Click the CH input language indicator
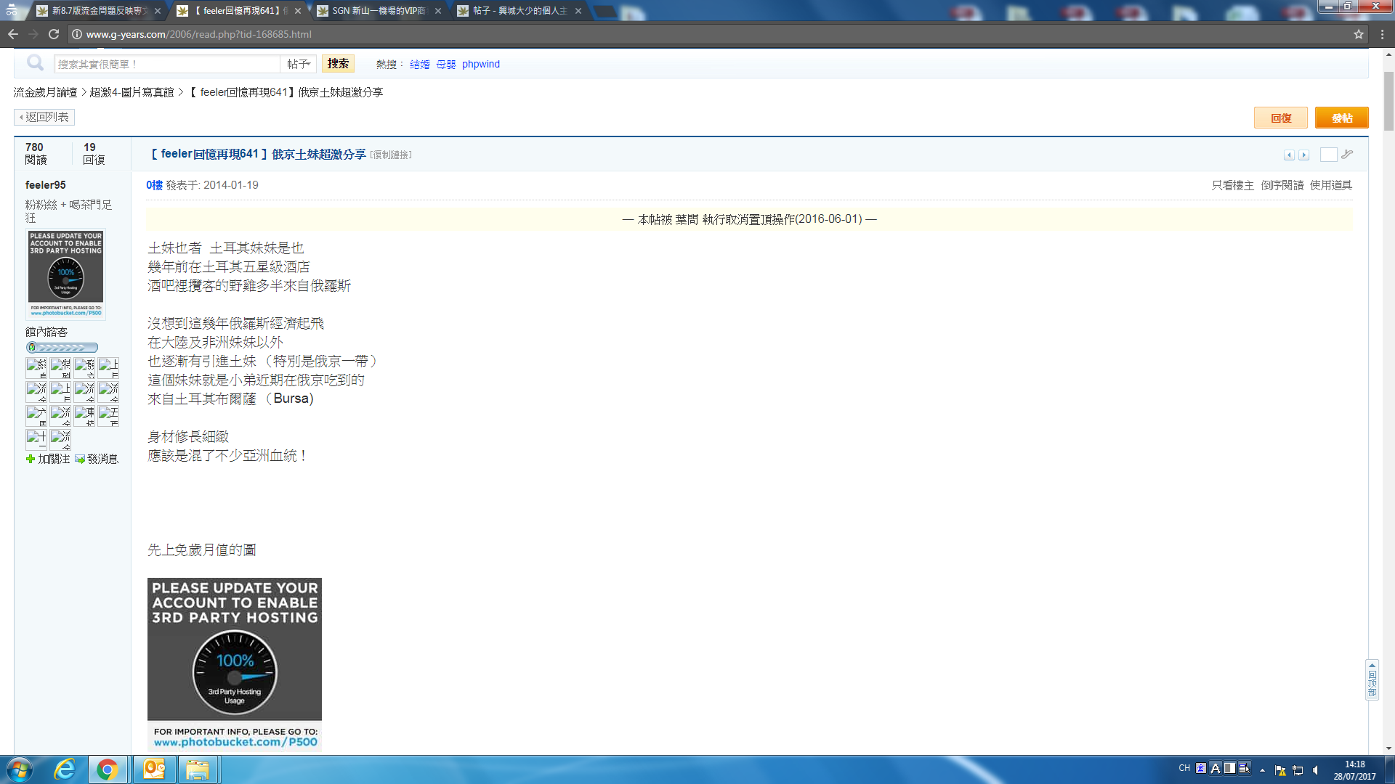1395x784 pixels. [x=1184, y=768]
